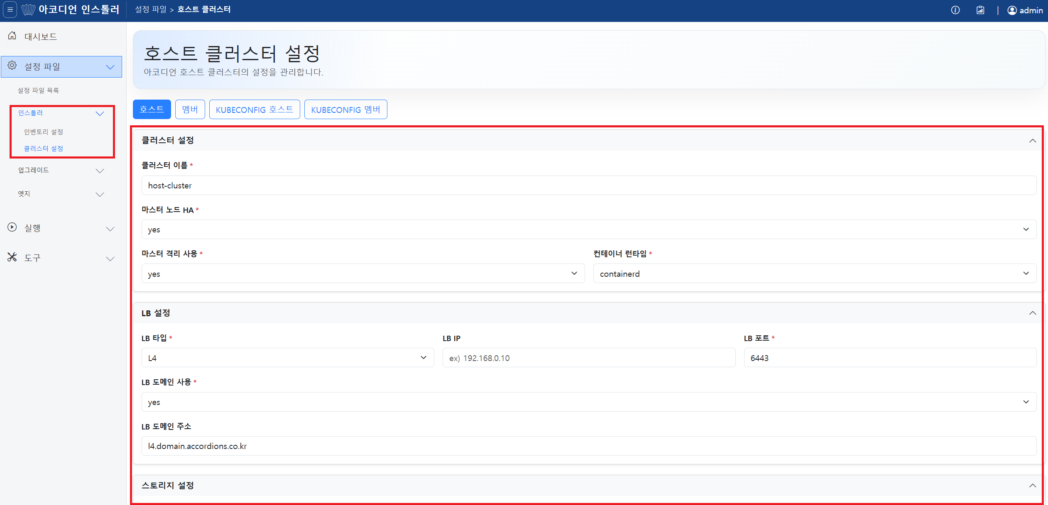
Task: Toggle the hamburger menu icon
Action: coord(10,10)
